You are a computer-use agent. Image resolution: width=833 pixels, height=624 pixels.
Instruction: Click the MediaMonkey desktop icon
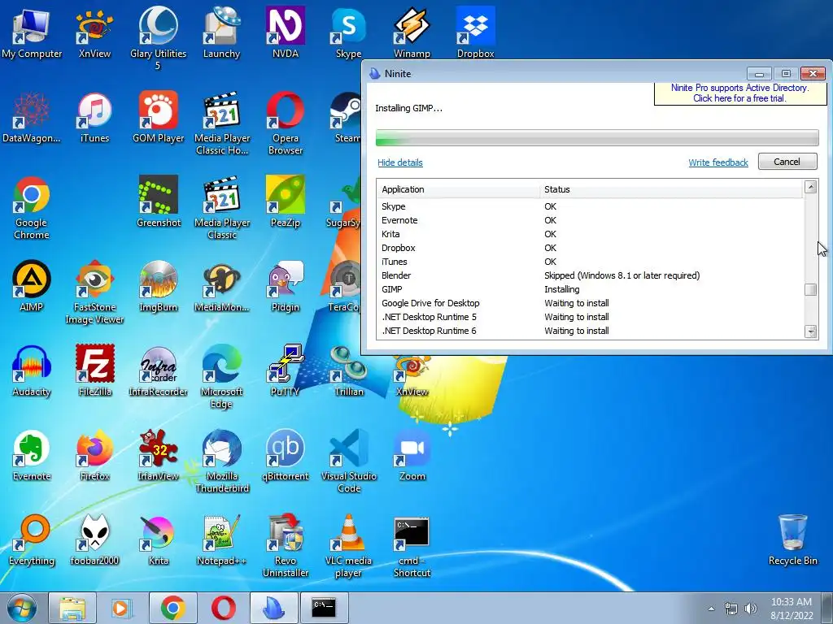click(221, 285)
